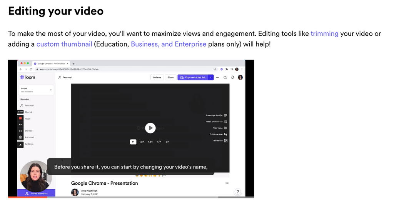Open the Personal library in sidebar

tap(29, 105)
